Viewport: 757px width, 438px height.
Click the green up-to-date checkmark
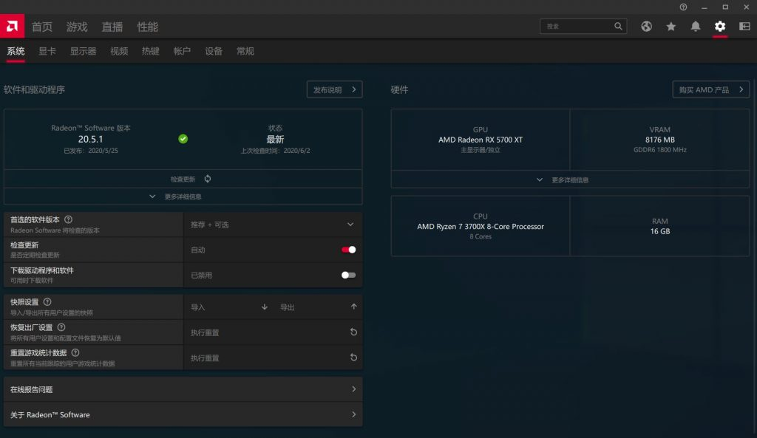[183, 139]
